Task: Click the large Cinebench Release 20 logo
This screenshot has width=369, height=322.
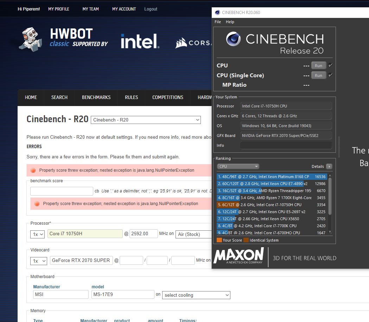Action: click(275, 43)
